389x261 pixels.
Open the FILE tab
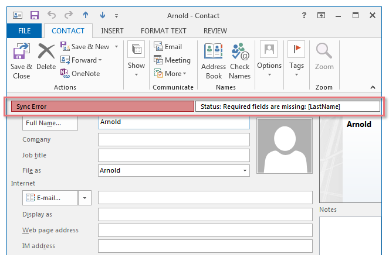coord(24,30)
